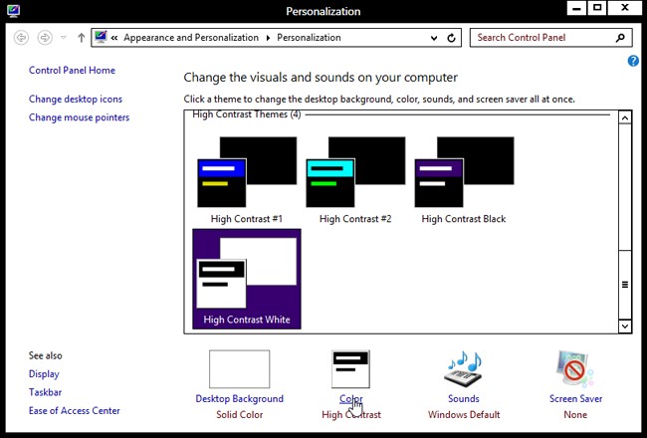Click the "High Contrast Themes (4)" group header

pos(246,114)
